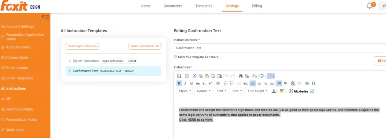This screenshot has width=386, height=138.
Task: Open the highlighted format painter dropdown
Action: 271,76
